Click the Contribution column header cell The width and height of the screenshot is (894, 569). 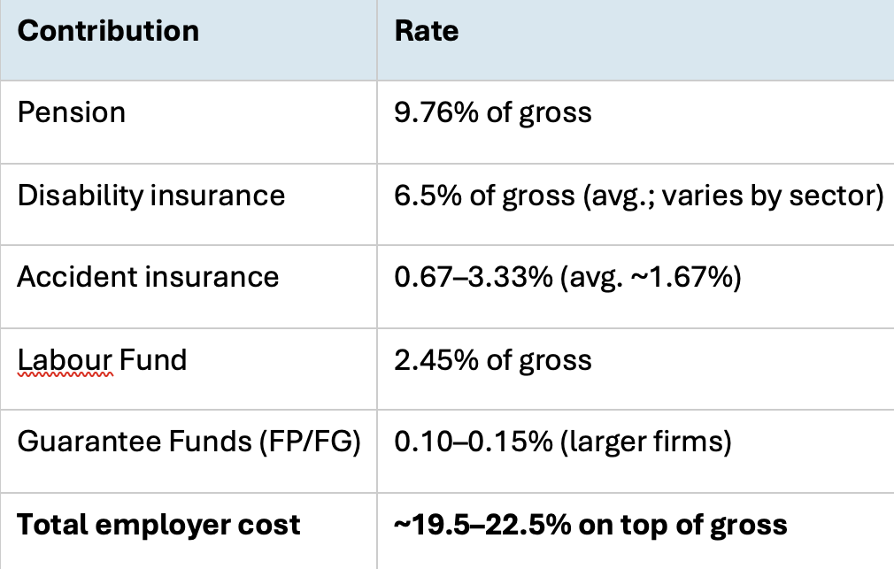click(x=108, y=31)
